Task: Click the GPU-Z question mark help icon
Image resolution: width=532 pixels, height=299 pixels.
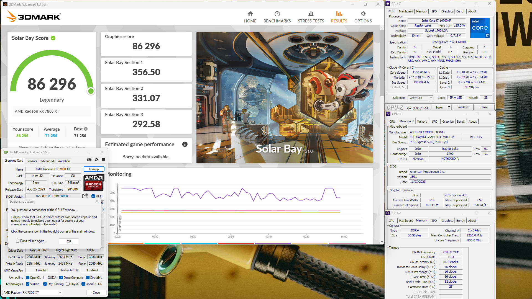Action: coord(103,210)
